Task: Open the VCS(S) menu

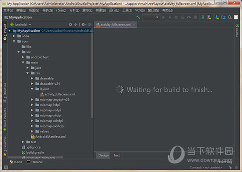Action: tap(140, 10)
